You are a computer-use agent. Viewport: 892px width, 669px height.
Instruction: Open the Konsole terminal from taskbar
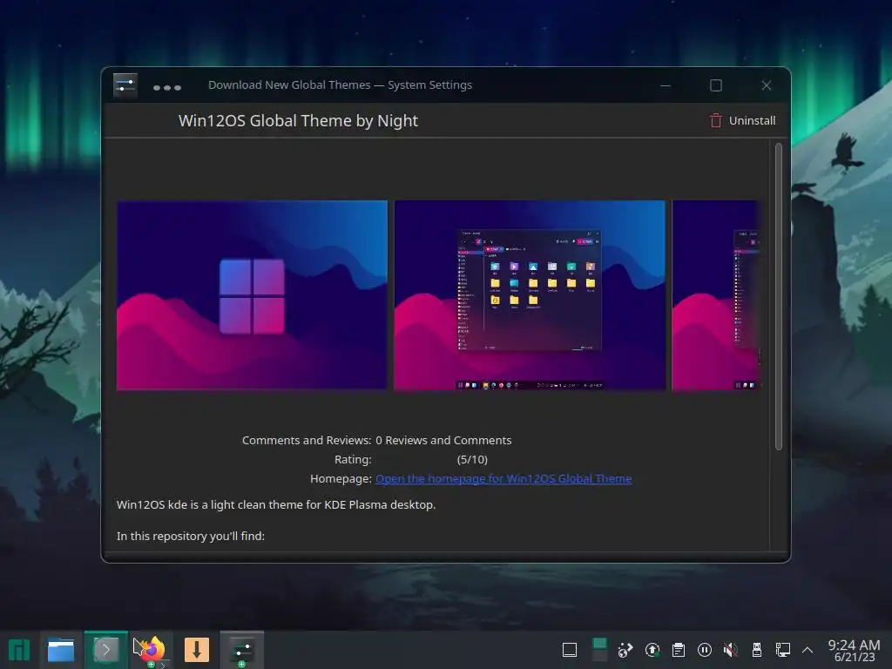pyautogui.click(x=105, y=650)
